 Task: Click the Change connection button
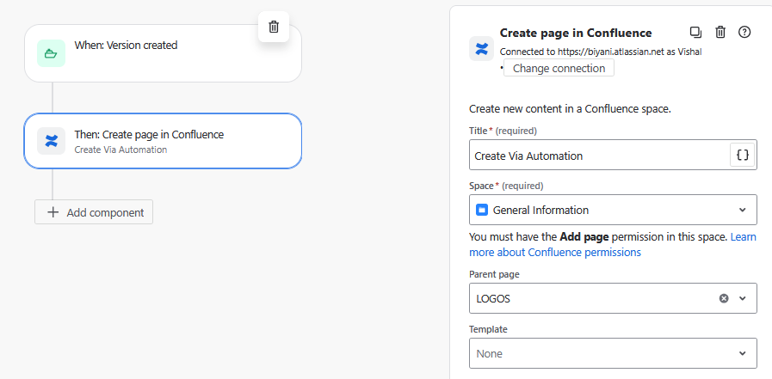(x=559, y=69)
